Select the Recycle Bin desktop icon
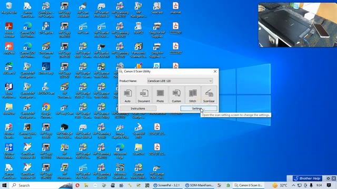 pyautogui.click(x=9, y=8)
